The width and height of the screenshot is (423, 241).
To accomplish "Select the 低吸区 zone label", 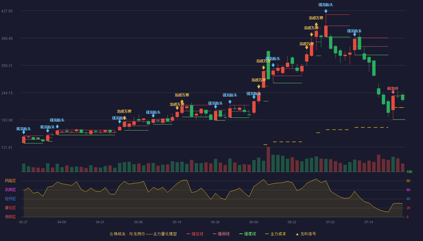I will [x=10, y=217].
